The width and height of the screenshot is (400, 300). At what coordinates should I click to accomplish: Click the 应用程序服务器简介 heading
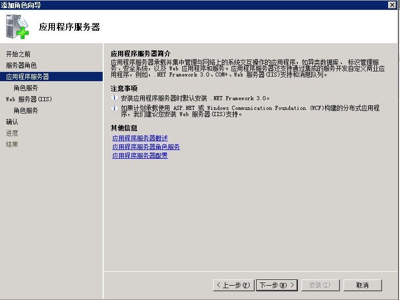pyautogui.click(x=141, y=53)
